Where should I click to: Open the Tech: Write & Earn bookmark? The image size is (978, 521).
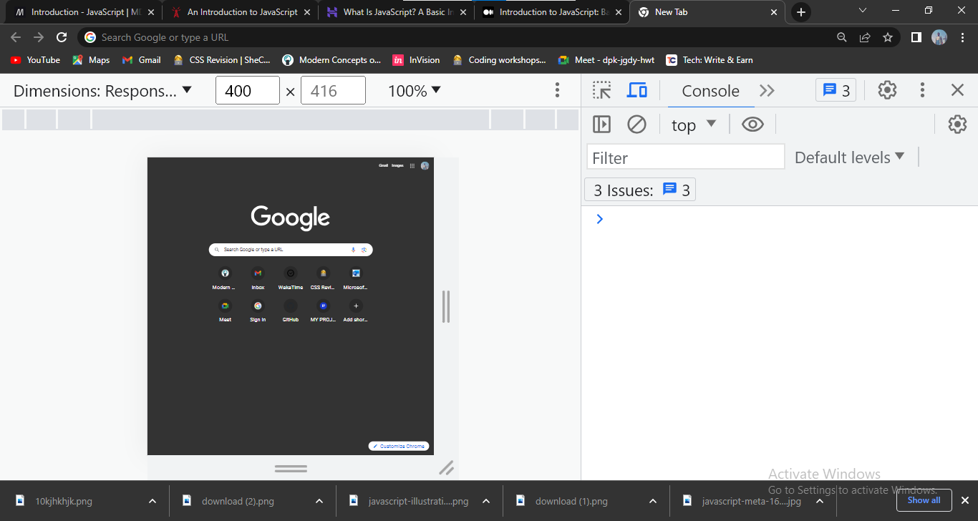710,60
